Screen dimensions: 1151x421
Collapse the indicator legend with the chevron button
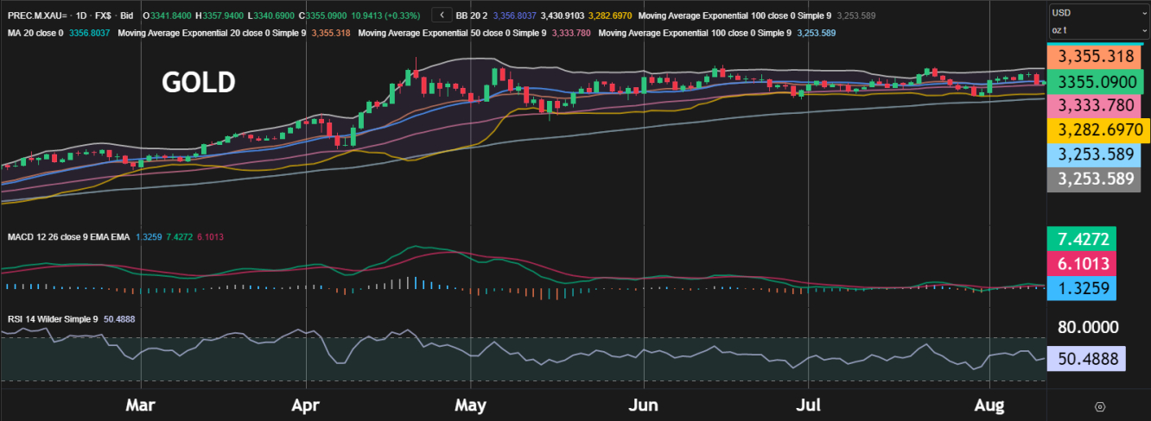pyautogui.click(x=442, y=15)
